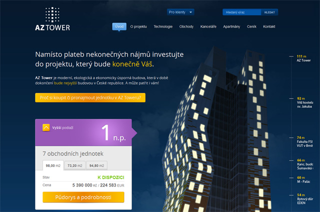The height and width of the screenshot is (212, 320).
Task: Open the Obchody menu item
Action: [x=186, y=26]
